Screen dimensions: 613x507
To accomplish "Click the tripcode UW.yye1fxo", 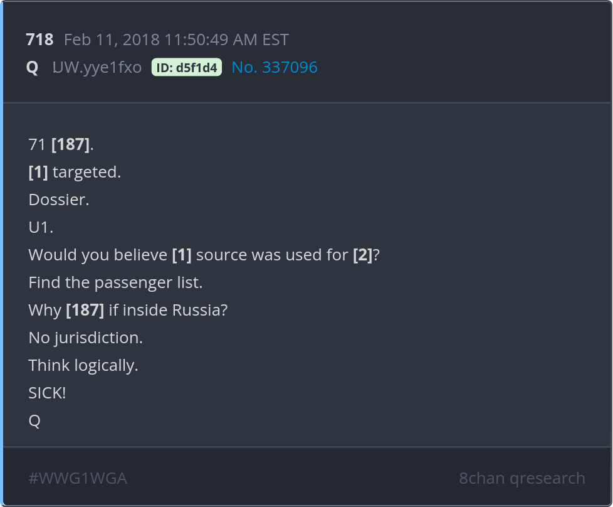I will [x=97, y=68].
